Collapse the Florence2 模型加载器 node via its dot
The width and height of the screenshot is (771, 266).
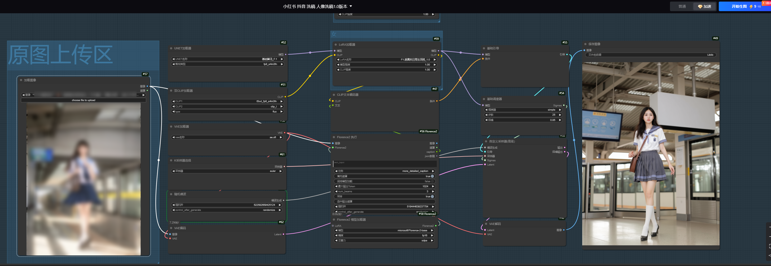point(334,220)
